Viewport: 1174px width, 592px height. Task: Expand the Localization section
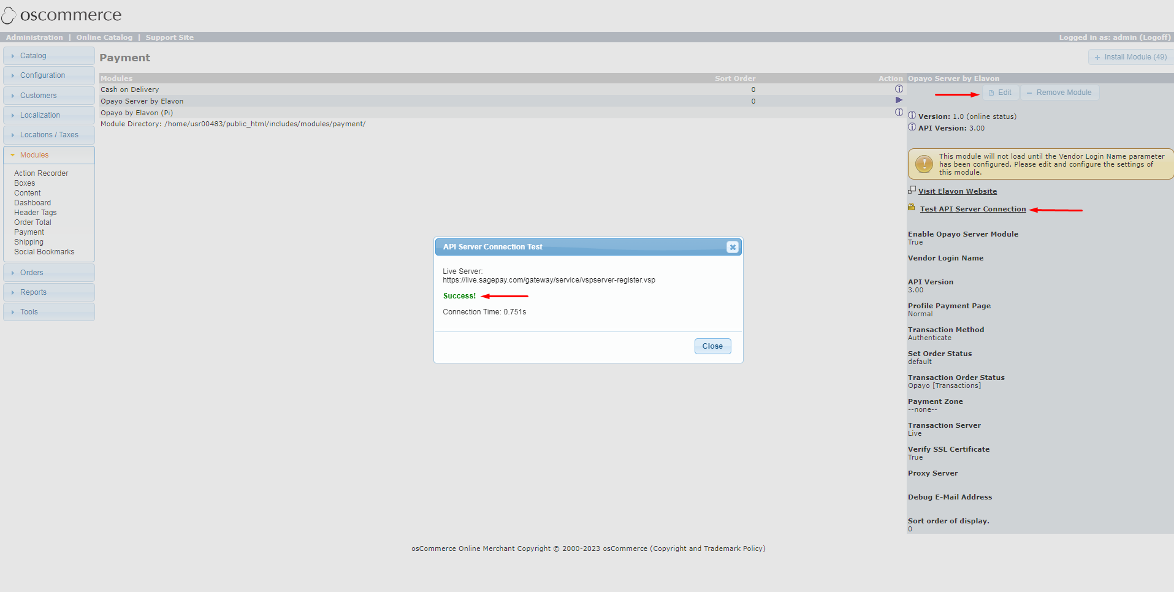49,115
